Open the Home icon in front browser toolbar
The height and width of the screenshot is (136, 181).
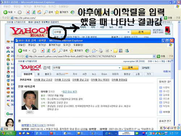tap(54, 51)
